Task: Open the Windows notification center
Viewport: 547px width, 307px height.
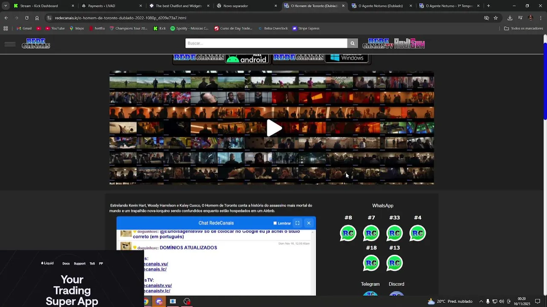Action: point(538,301)
